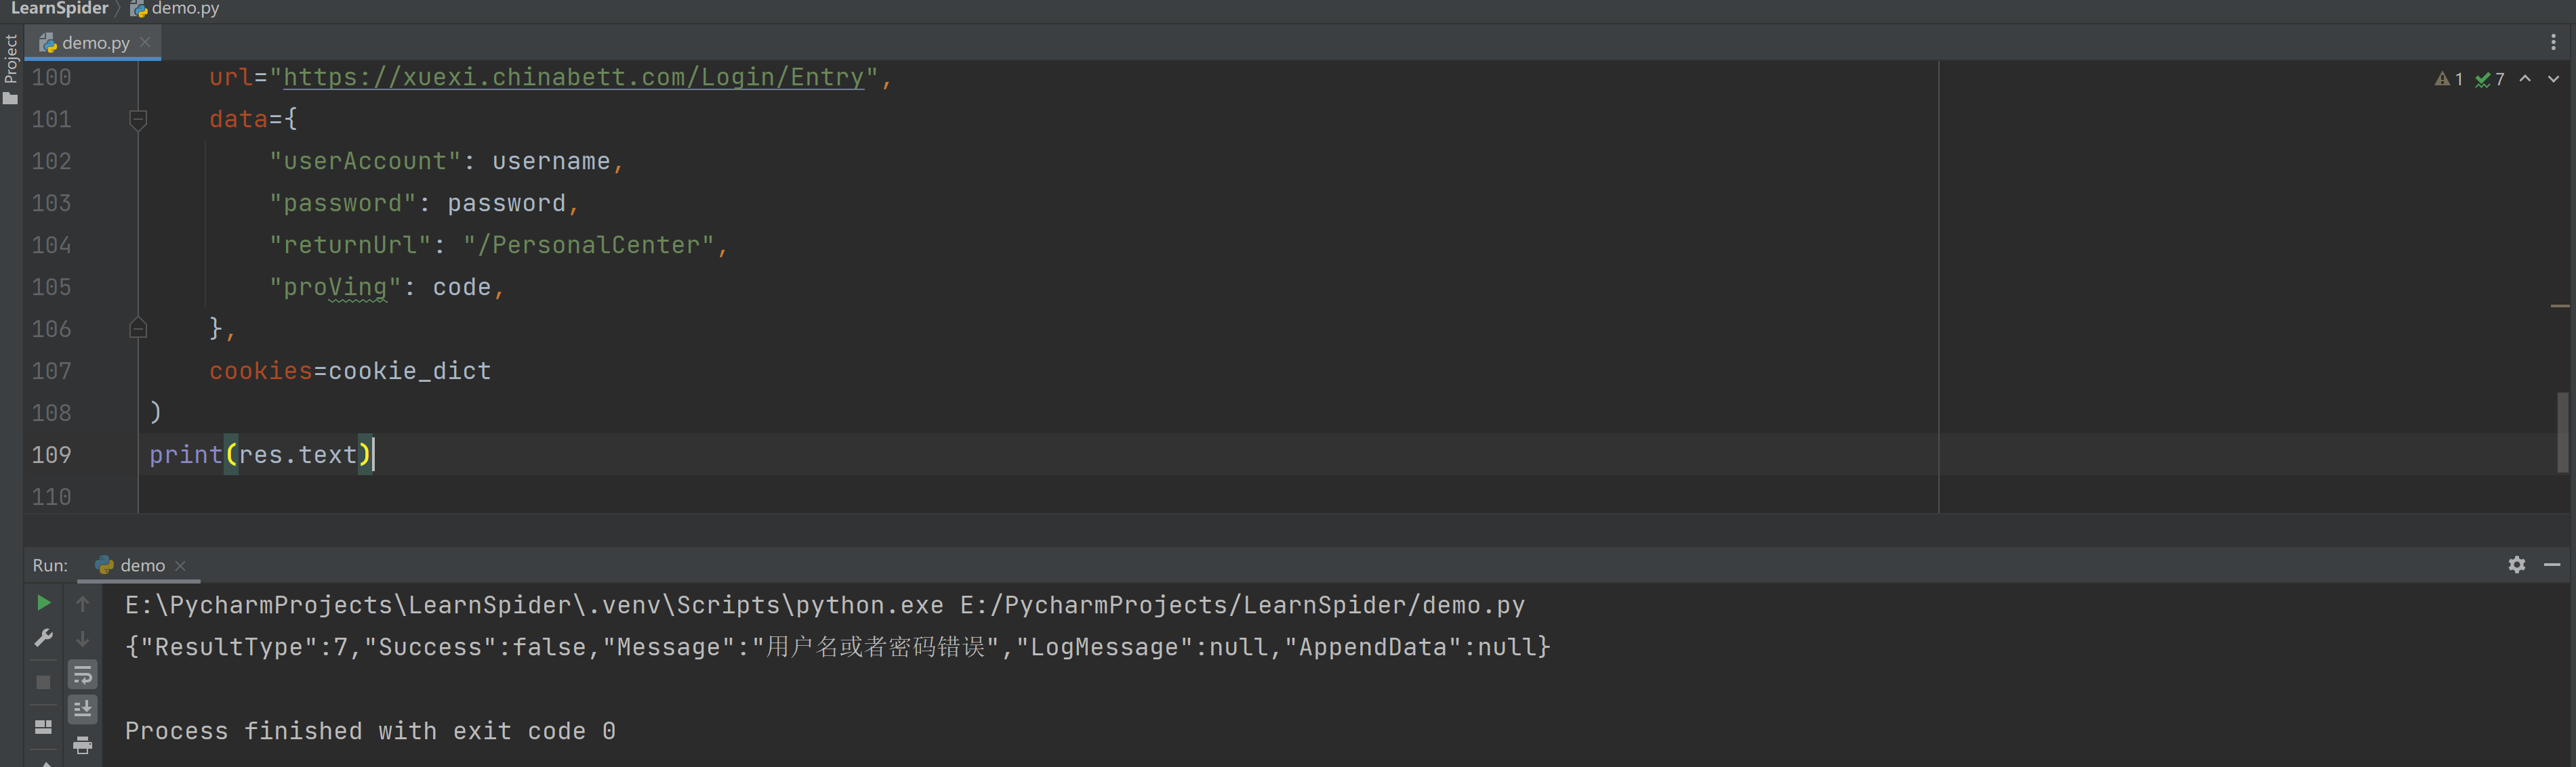This screenshot has height=767, width=2576.
Task: Open the xuexi.chinabett.com login URL link
Action: click(573, 77)
